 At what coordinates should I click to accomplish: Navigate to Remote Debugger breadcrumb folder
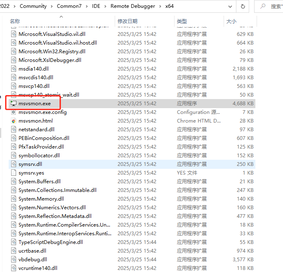click(x=133, y=6)
